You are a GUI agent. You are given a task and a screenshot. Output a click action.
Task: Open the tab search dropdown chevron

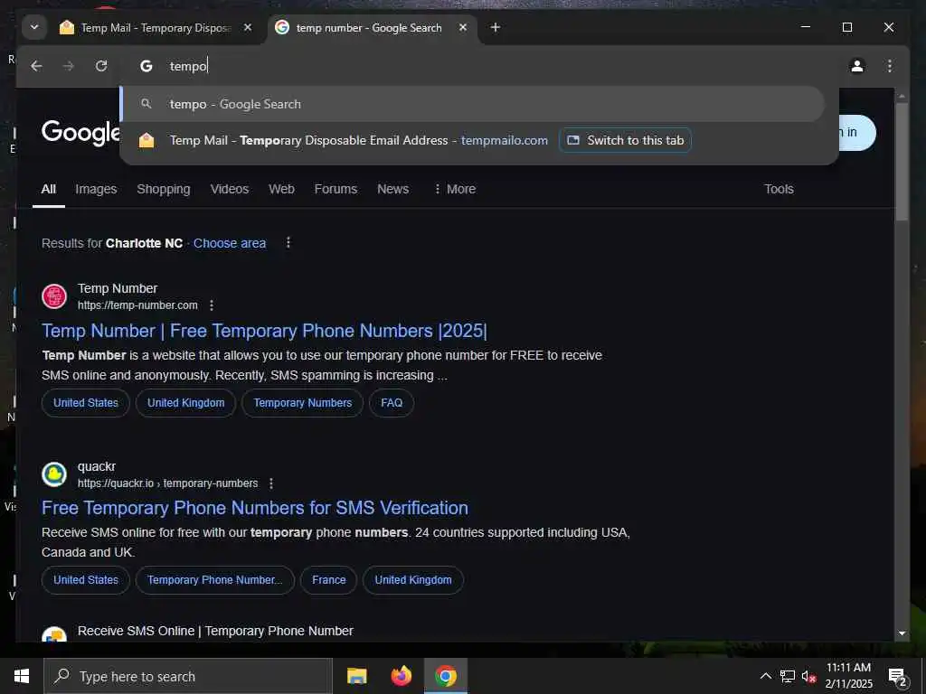(x=34, y=27)
